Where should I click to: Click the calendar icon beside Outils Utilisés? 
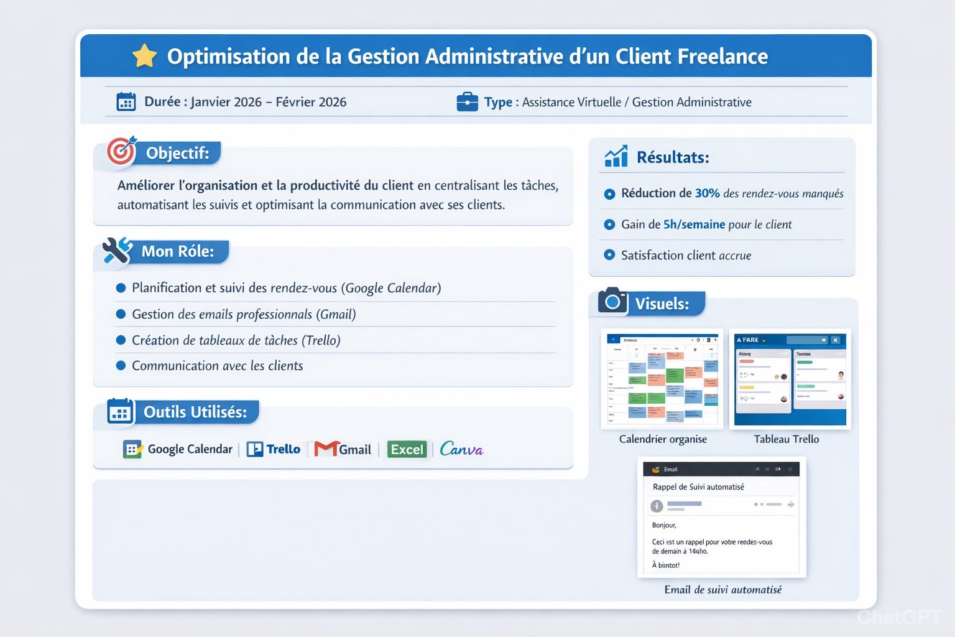click(x=120, y=411)
